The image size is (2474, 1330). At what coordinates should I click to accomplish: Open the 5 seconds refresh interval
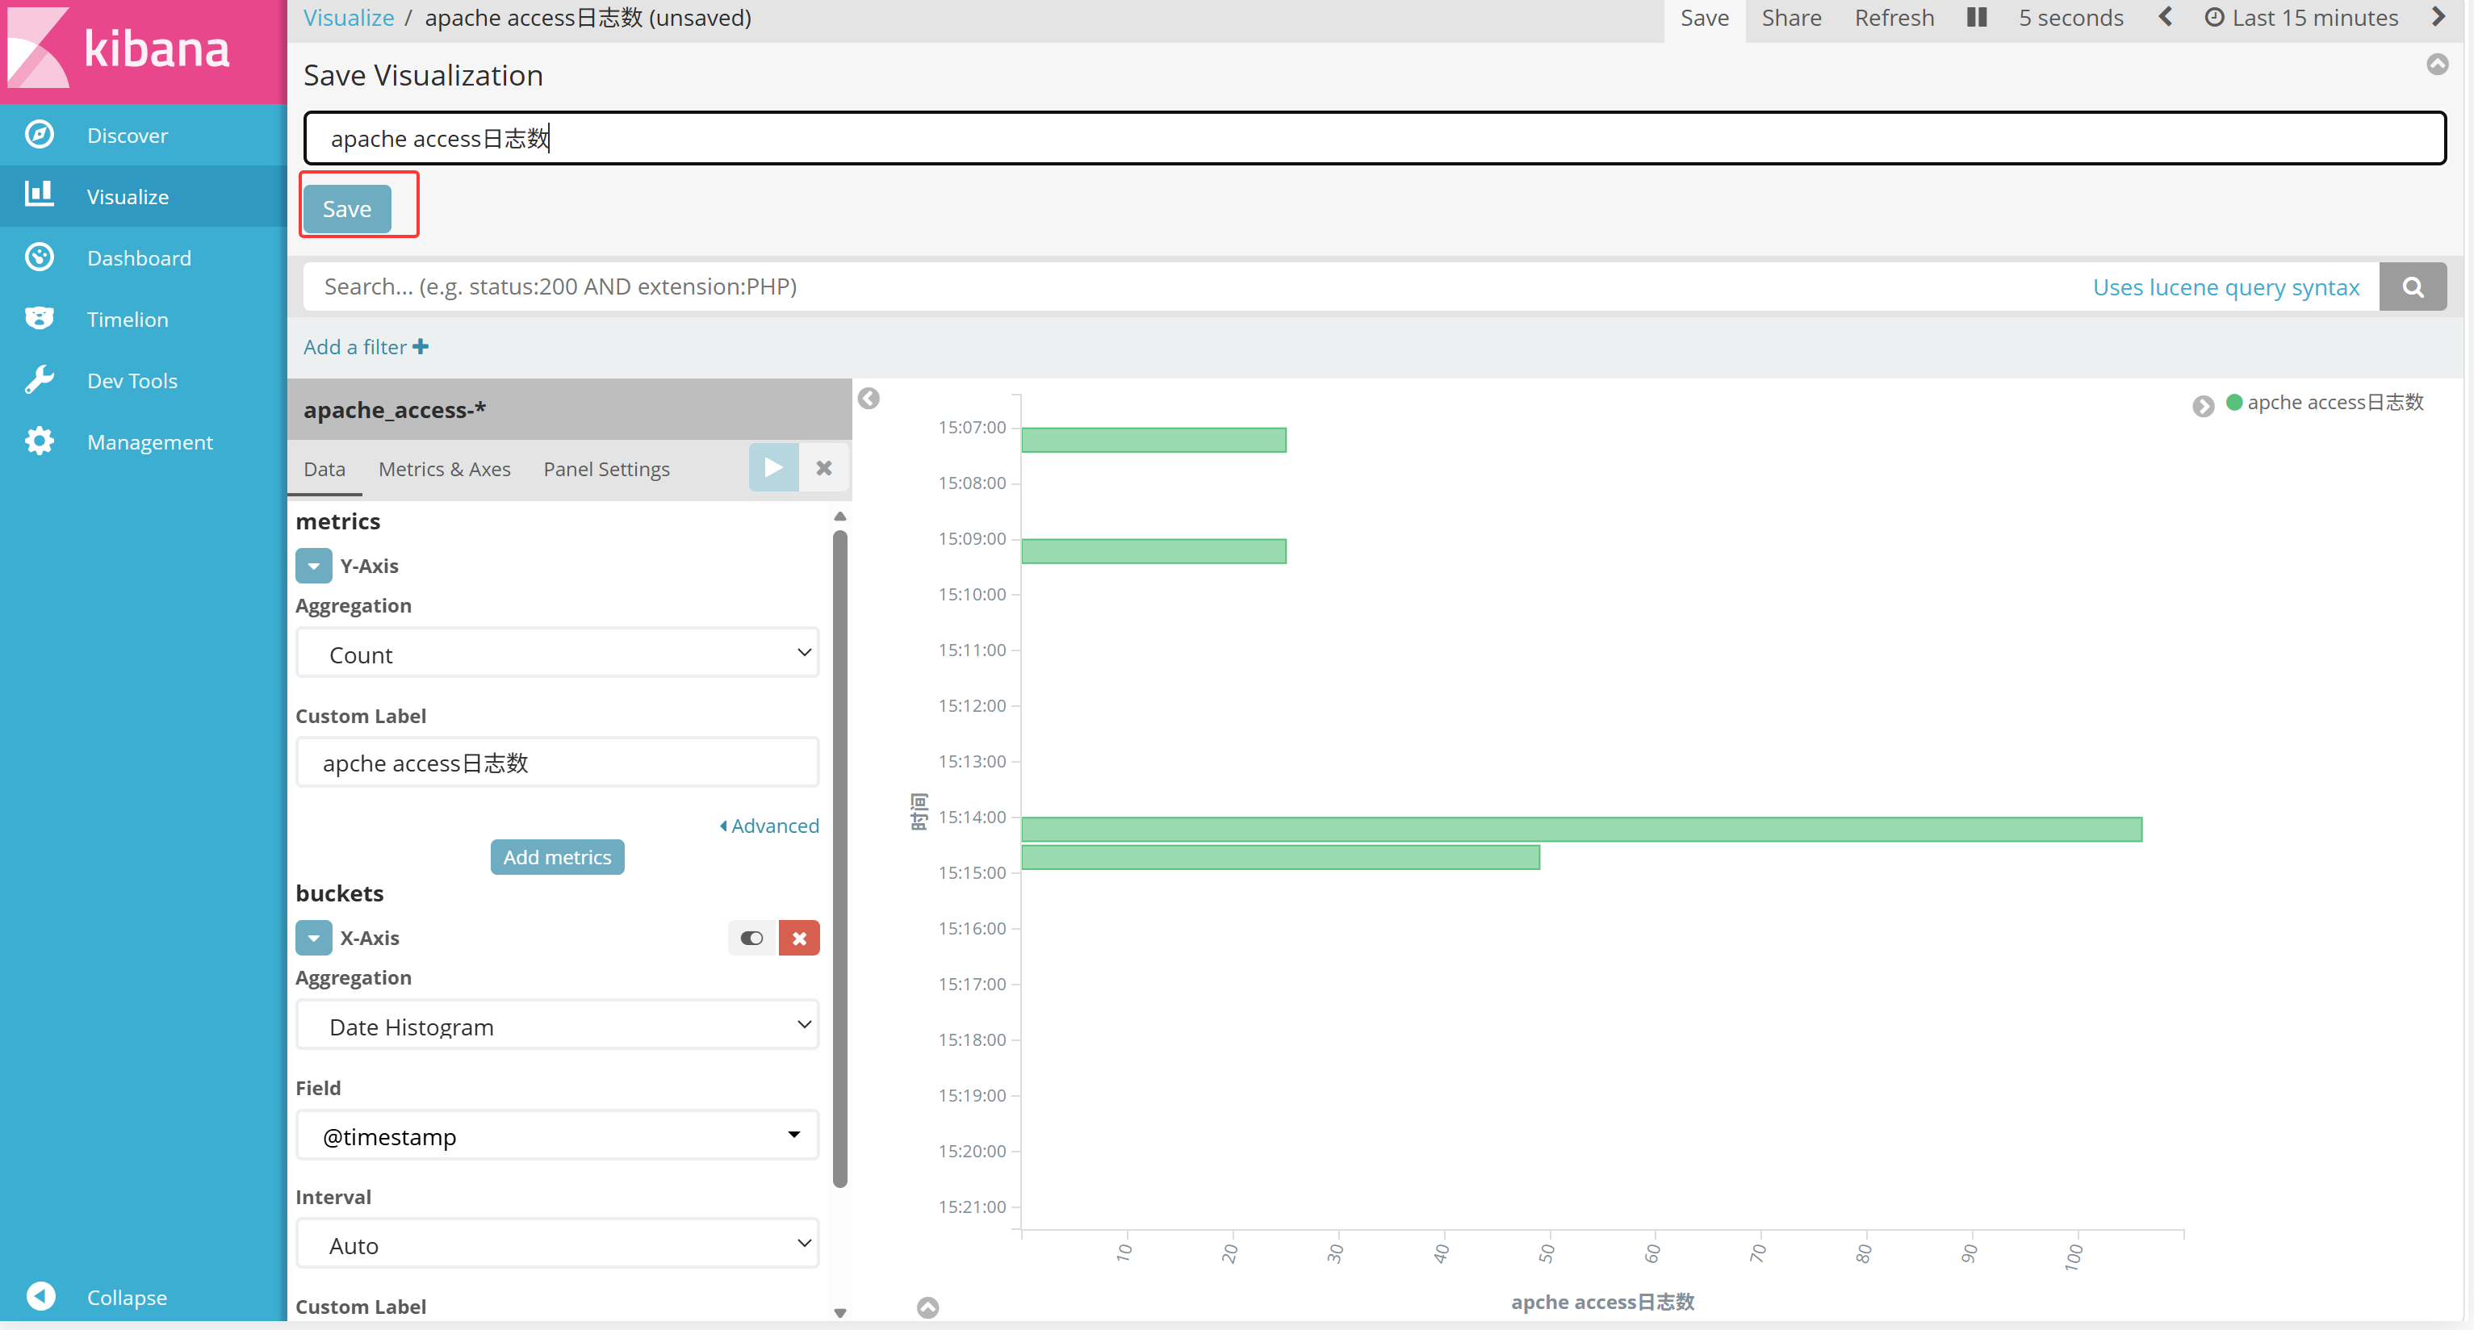coord(2070,17)
